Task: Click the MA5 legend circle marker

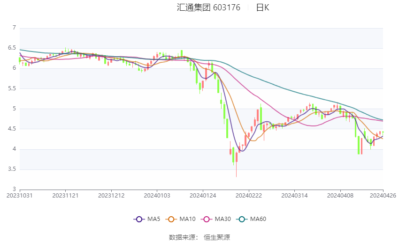Action: point(138,219)
